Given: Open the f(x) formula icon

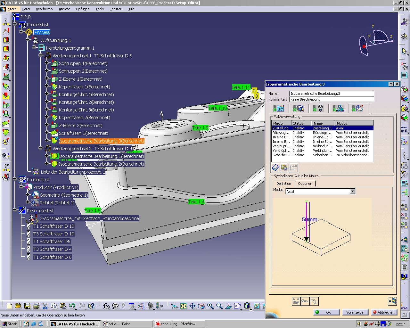Looking at the screenshot, I should pyautogui.click(x=106, y=306).
